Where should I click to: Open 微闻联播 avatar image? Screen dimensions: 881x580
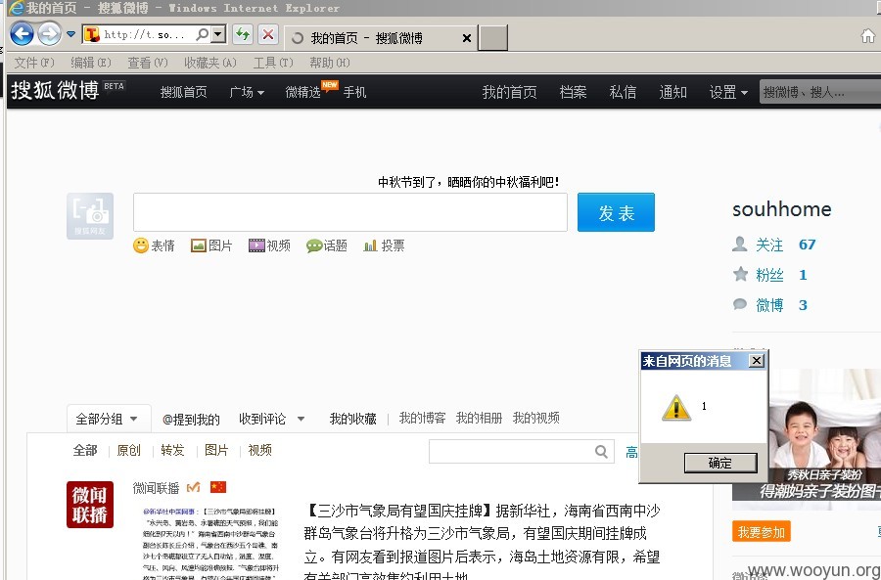(90, 505)
